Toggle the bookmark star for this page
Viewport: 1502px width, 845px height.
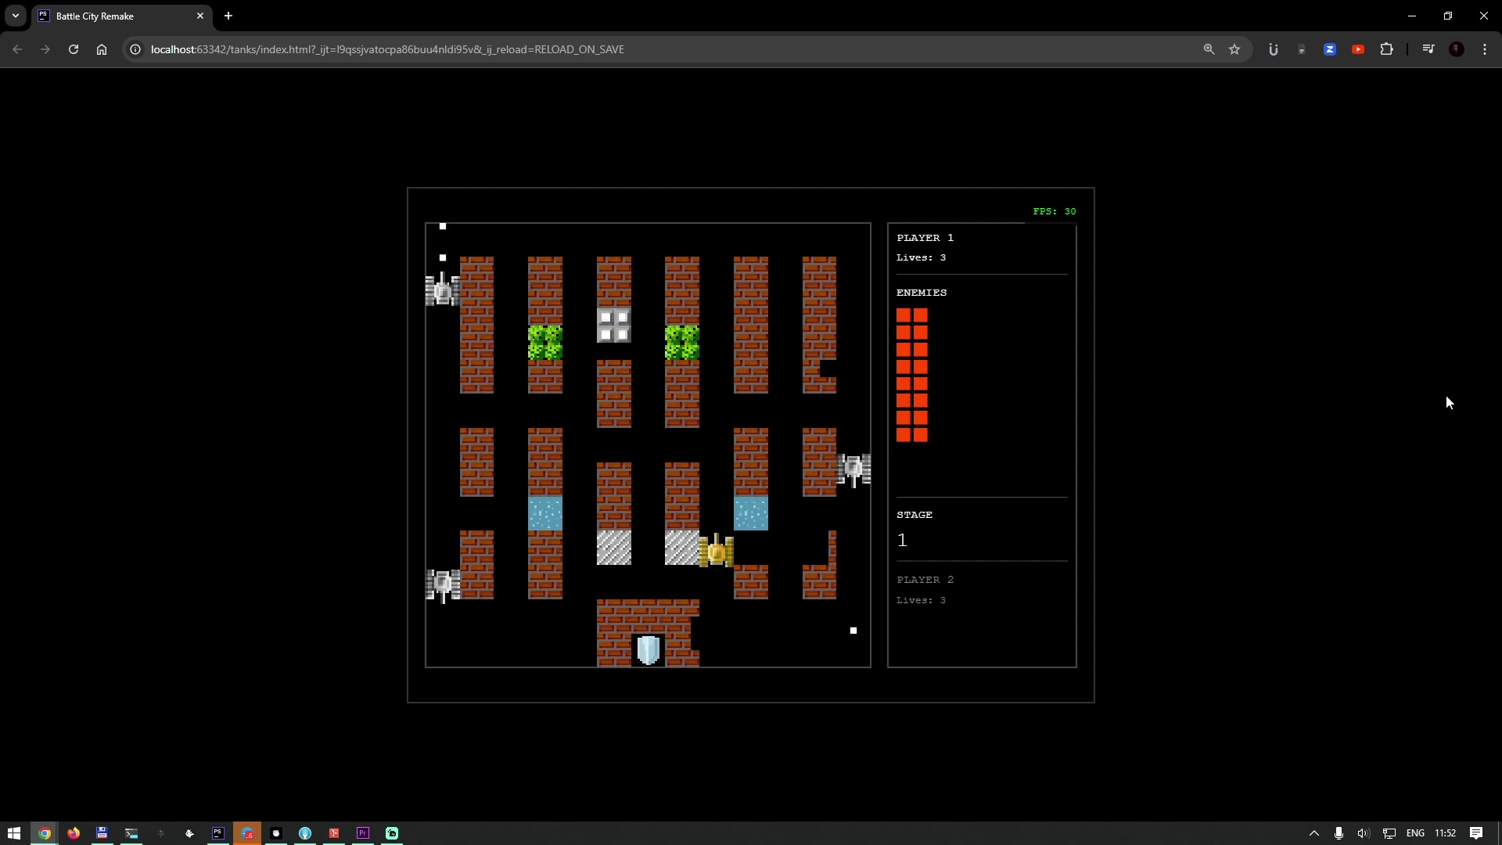pyautogui.click(x=1235, y=49)
